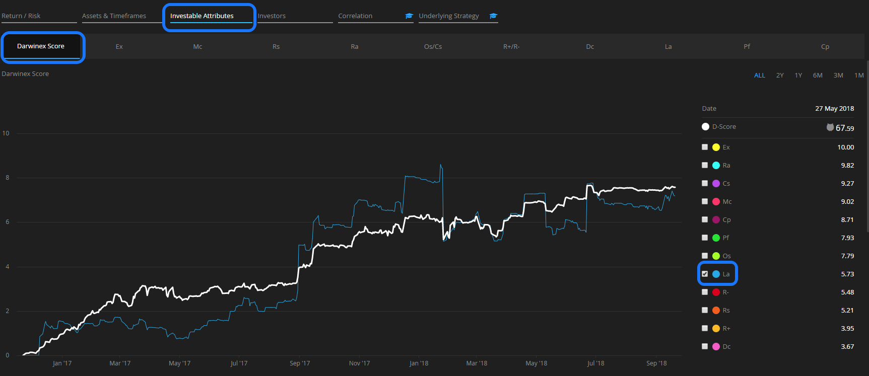Open the Underlying Strategy graduation cap icon

coord(494,16)
